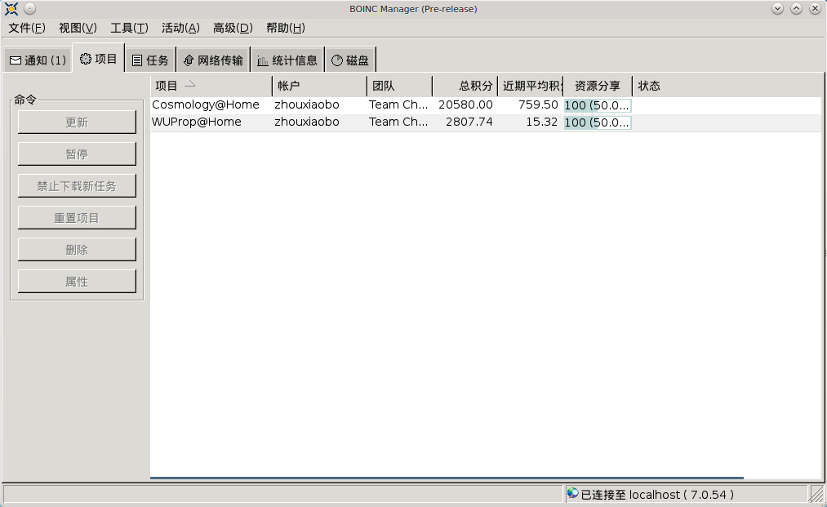Sort by the 资源分享 column header

[598, 86]
